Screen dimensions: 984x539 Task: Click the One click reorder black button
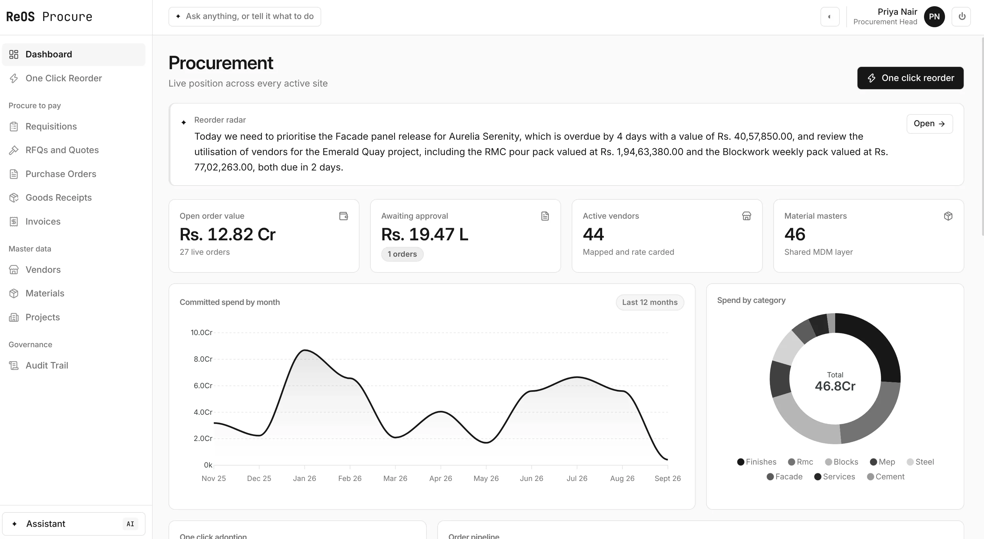(x=910, y=78)
